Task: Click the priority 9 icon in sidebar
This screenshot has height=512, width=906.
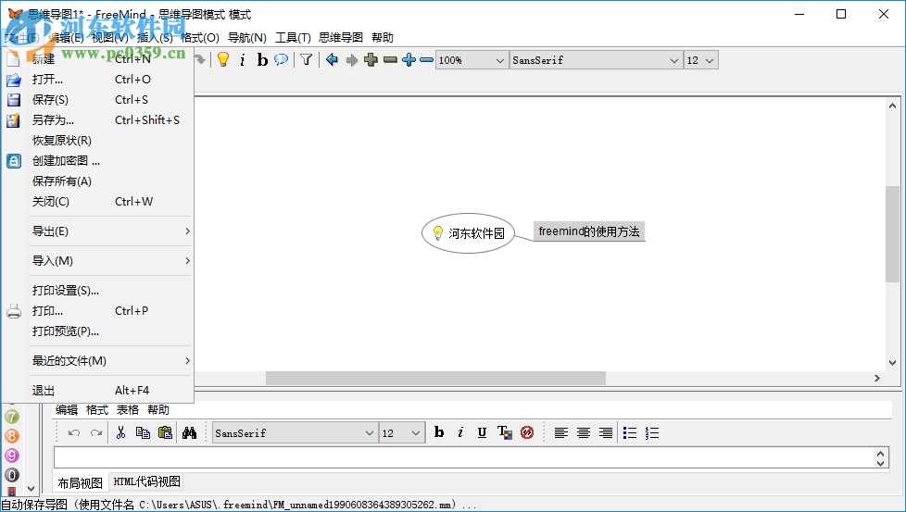Action: [12, 456]
